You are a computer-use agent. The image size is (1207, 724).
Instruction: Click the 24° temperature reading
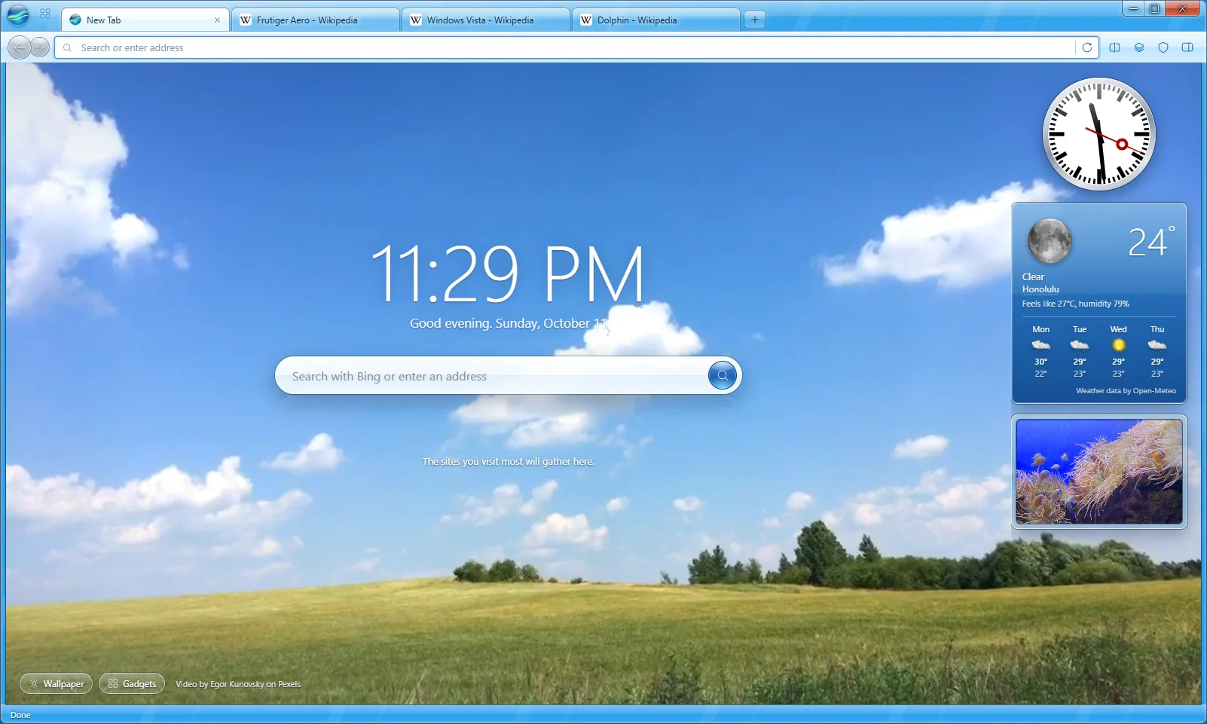1151,241
